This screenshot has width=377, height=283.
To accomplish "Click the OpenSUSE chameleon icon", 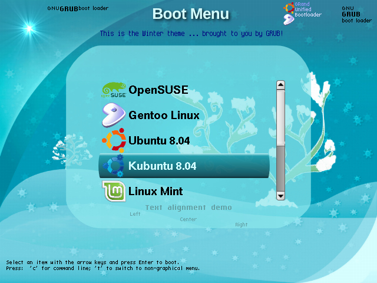I will pyautogui.click(x=114, y=90).
